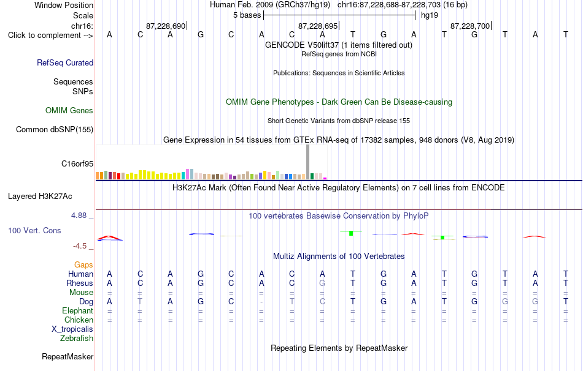The width and height of the screenshot is (583, 371).
Task: Click the hg19 label beside the scale bar
Action: pos(430,15)
